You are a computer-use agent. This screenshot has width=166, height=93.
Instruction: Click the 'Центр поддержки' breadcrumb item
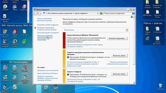[x=81, y=13]
